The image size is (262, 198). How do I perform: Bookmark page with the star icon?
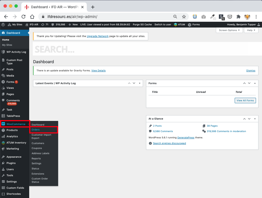(x=184, y=17)
